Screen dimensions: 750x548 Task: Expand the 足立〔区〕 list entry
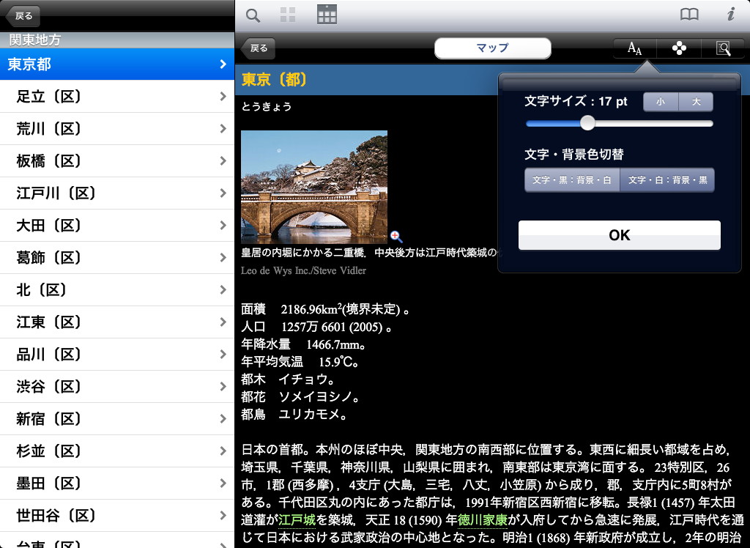[223, 97]
